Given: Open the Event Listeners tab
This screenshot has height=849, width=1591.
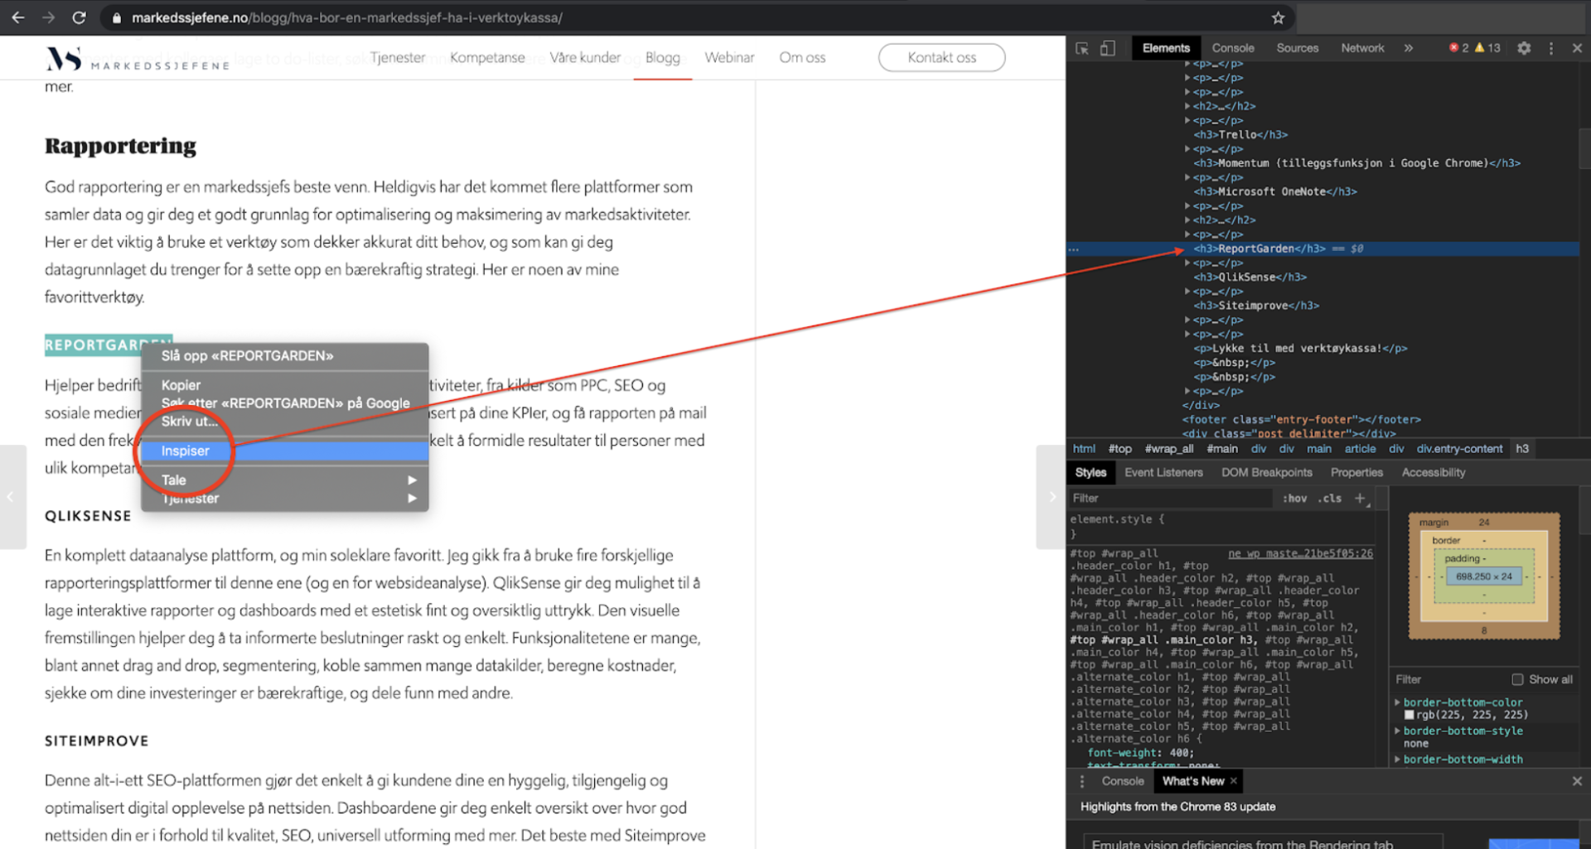Looking at the screenshot, I should (x=1163, y=472).
